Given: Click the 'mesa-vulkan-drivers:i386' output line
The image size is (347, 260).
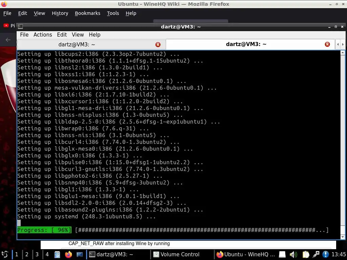Looking at the screenshot, I should [x=117, y=88].
